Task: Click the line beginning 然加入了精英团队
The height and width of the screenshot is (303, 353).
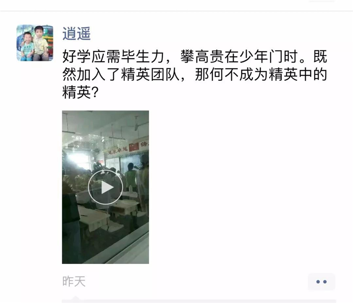Action: click(x=195, y=75)
